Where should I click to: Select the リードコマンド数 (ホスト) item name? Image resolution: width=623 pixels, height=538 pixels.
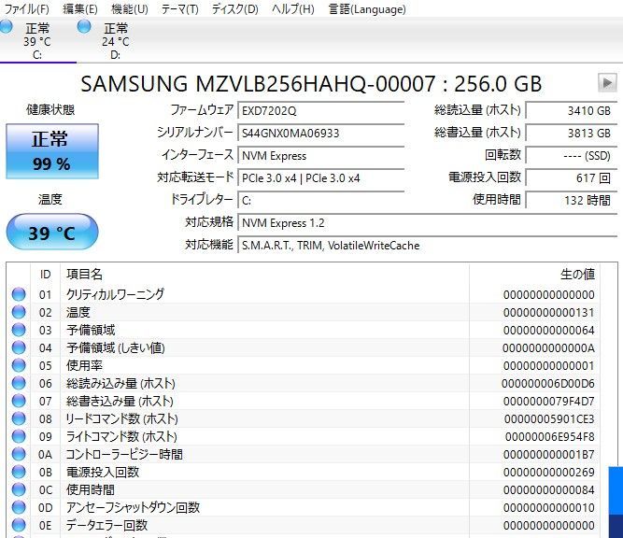122,418
